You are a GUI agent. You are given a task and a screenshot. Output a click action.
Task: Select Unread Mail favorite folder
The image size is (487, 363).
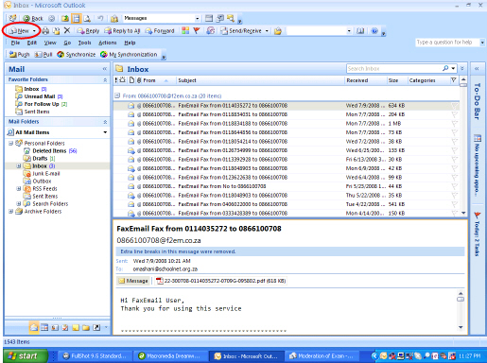click(x=40, y=96)
